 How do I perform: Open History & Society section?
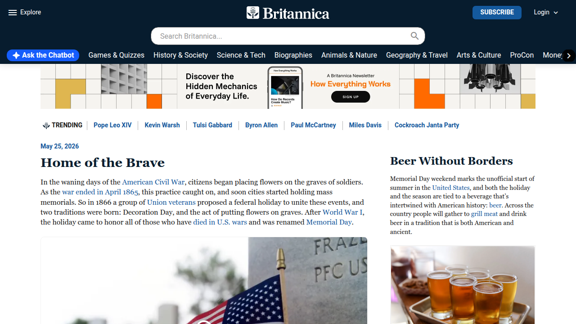point(180,55)
